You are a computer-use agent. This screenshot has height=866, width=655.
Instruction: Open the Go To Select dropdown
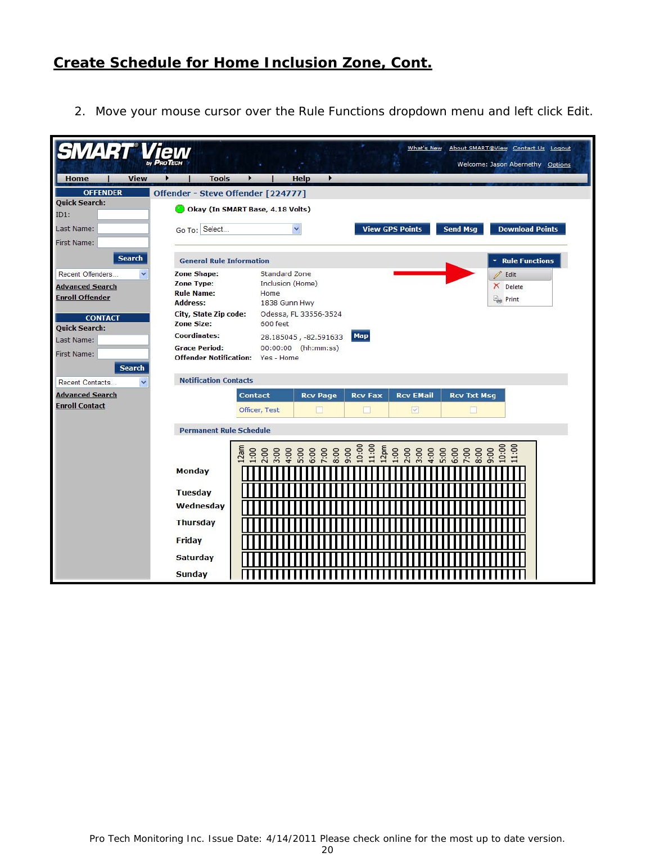tap(251, 229)
